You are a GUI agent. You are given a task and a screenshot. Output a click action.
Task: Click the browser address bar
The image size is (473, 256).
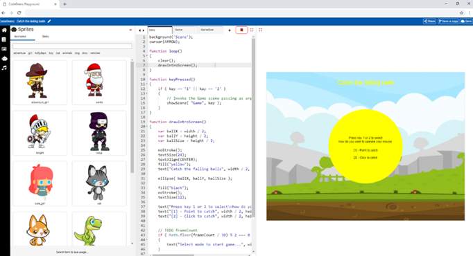tap(241, 12)
